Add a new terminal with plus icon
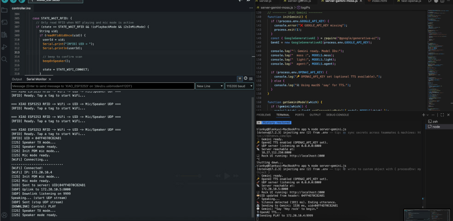This screenshot has height=221, width=453. (x=424, y=115)
